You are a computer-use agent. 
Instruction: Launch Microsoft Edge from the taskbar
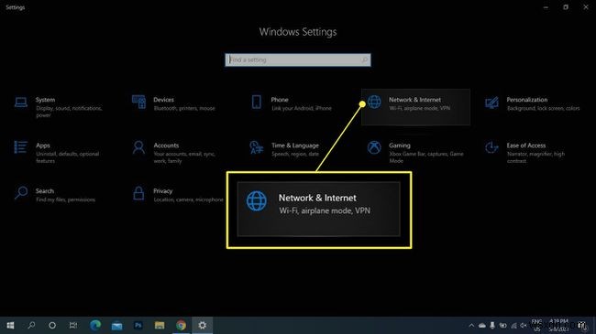[x=95, y=325]
